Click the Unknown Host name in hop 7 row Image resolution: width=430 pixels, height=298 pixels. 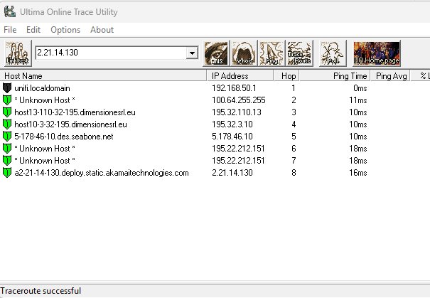[45, 161]
